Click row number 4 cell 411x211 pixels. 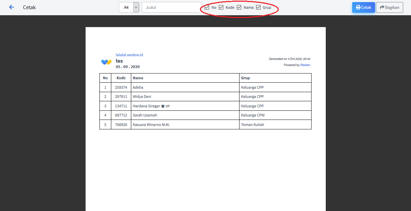coord(105,115)
